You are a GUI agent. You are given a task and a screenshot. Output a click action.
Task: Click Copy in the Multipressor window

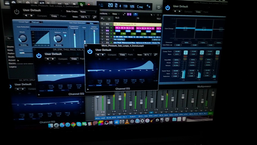198,12
